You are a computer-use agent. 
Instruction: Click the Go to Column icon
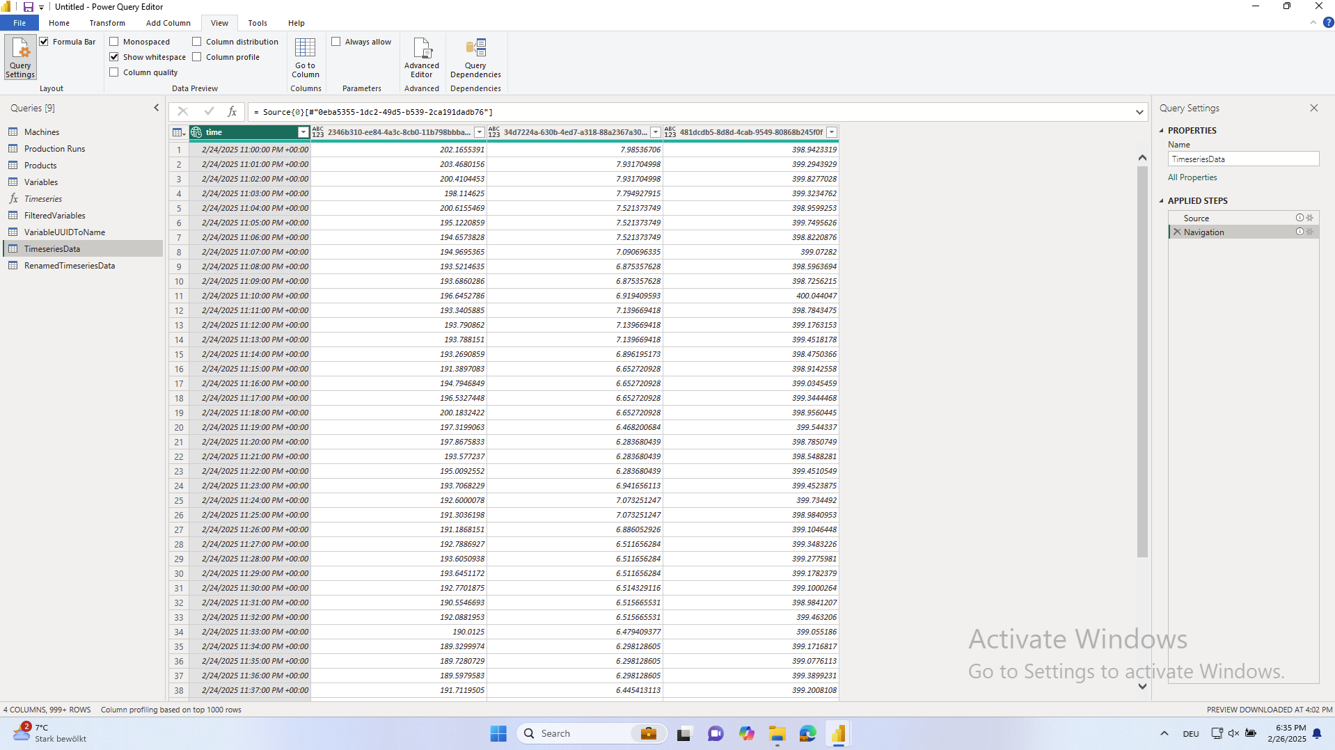click(x=305, y=57)
